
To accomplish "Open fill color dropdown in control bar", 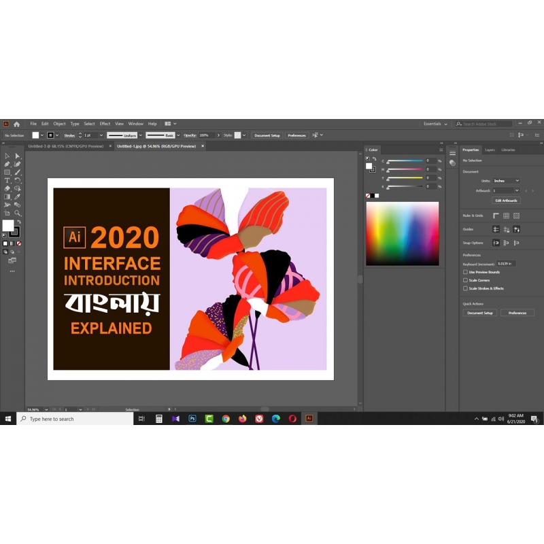I will tap(42, 135).
